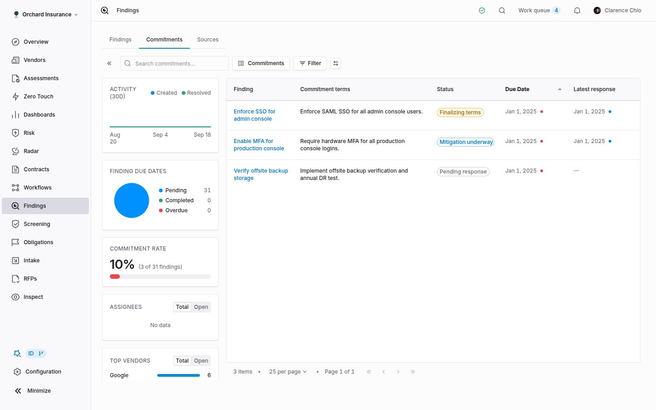Switch Top Vendors to Open
The width and height of the screenshot is (656, 410).
pos(201,361)
